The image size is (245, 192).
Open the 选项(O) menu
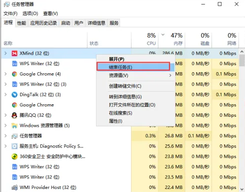pos(30,14)
